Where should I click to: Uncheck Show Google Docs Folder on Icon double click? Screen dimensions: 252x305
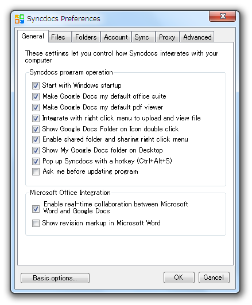36,129
